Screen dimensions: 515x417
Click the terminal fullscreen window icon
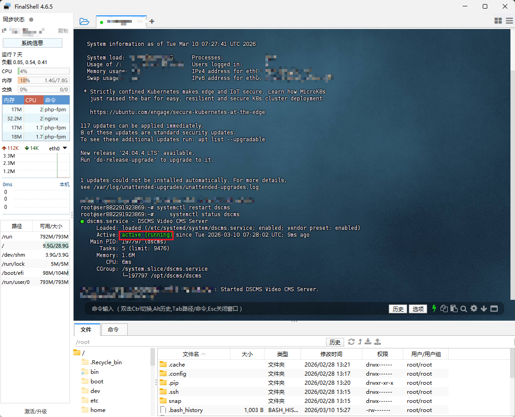pos(494,308)
